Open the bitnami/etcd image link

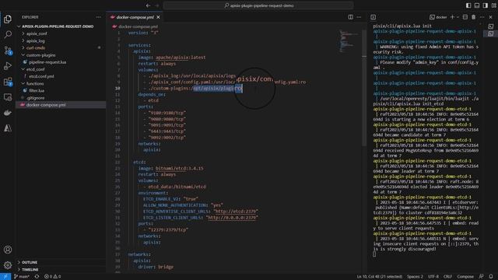[171, 168]
